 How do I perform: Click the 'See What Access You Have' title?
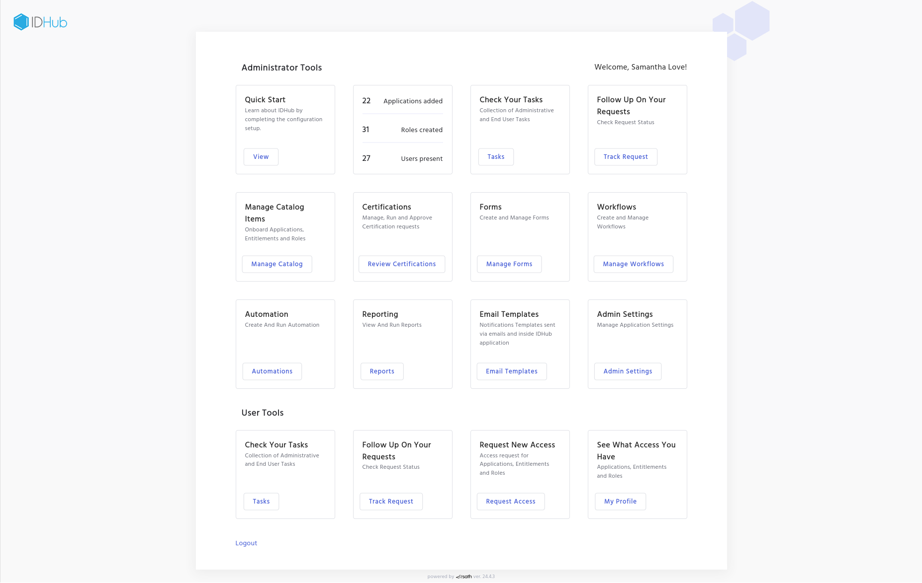coord(636,451)
